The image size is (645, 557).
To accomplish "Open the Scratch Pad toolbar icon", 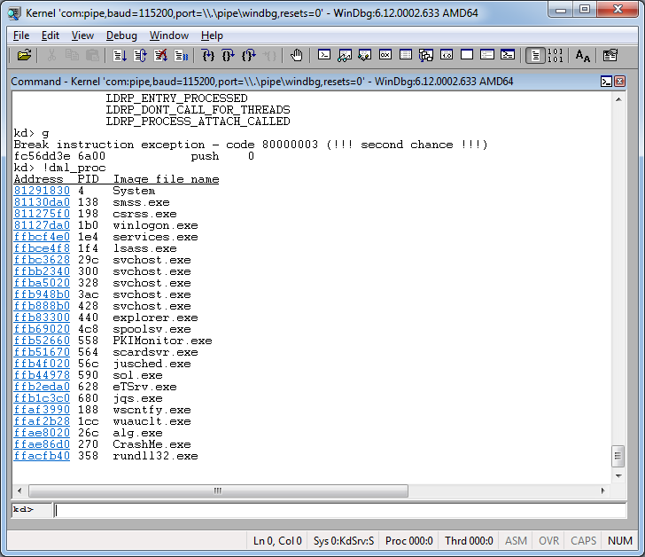I will 467,55.
